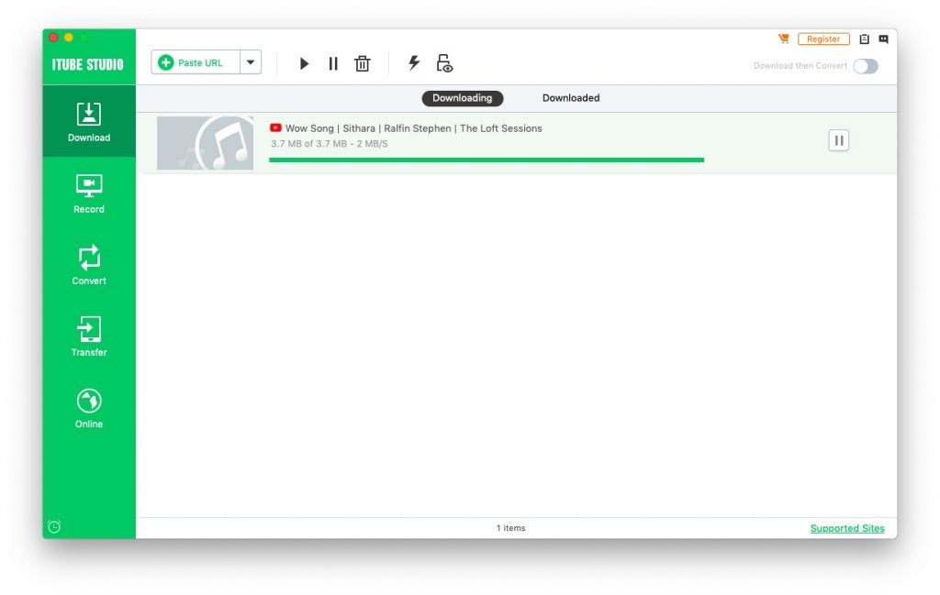The width and height of the screenshot is (940, 595).
Task: Open the feedback chat icon
Action: pos(884,39)
